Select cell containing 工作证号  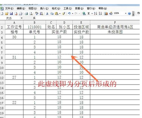point(14,27)
